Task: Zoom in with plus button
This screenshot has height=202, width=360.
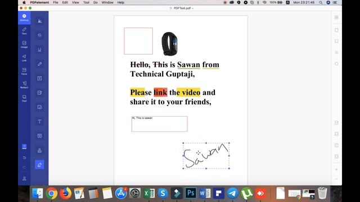Action: click(336, 169)
